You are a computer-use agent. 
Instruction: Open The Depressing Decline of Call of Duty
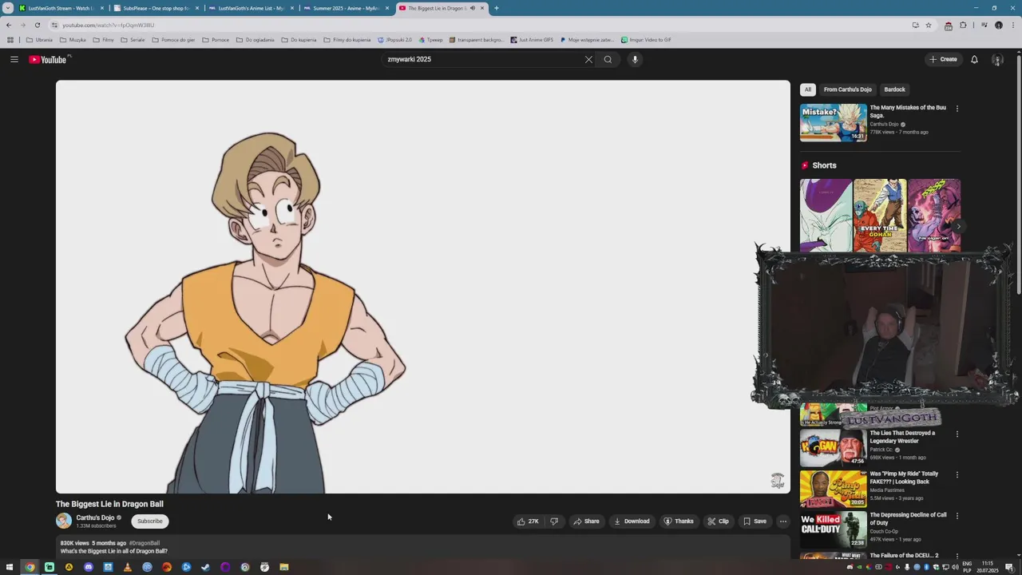tap(908, 518)
